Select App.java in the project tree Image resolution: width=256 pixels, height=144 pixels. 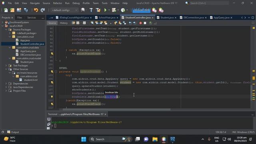(x=25, y=40)
